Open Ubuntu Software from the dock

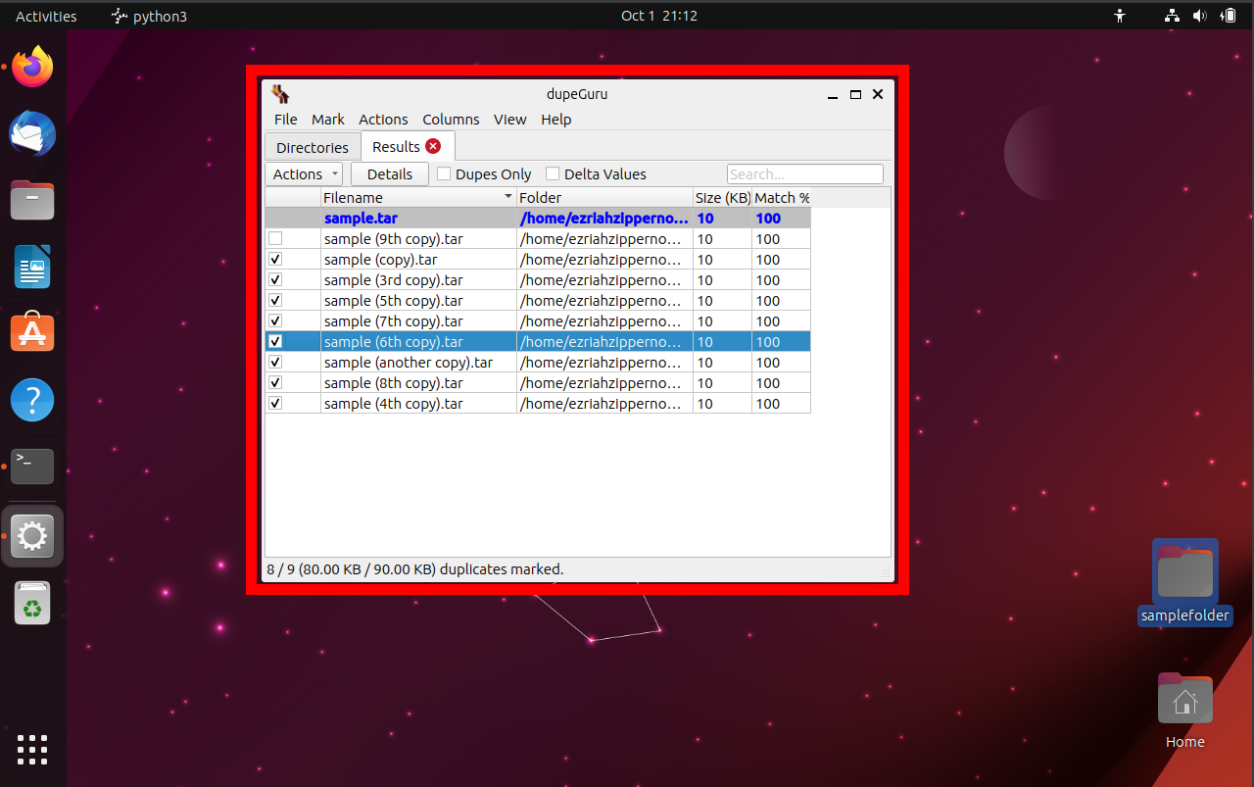[31, 332]
